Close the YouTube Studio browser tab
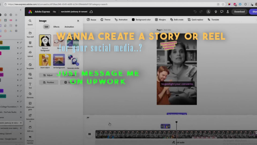 tap(21, 112)
